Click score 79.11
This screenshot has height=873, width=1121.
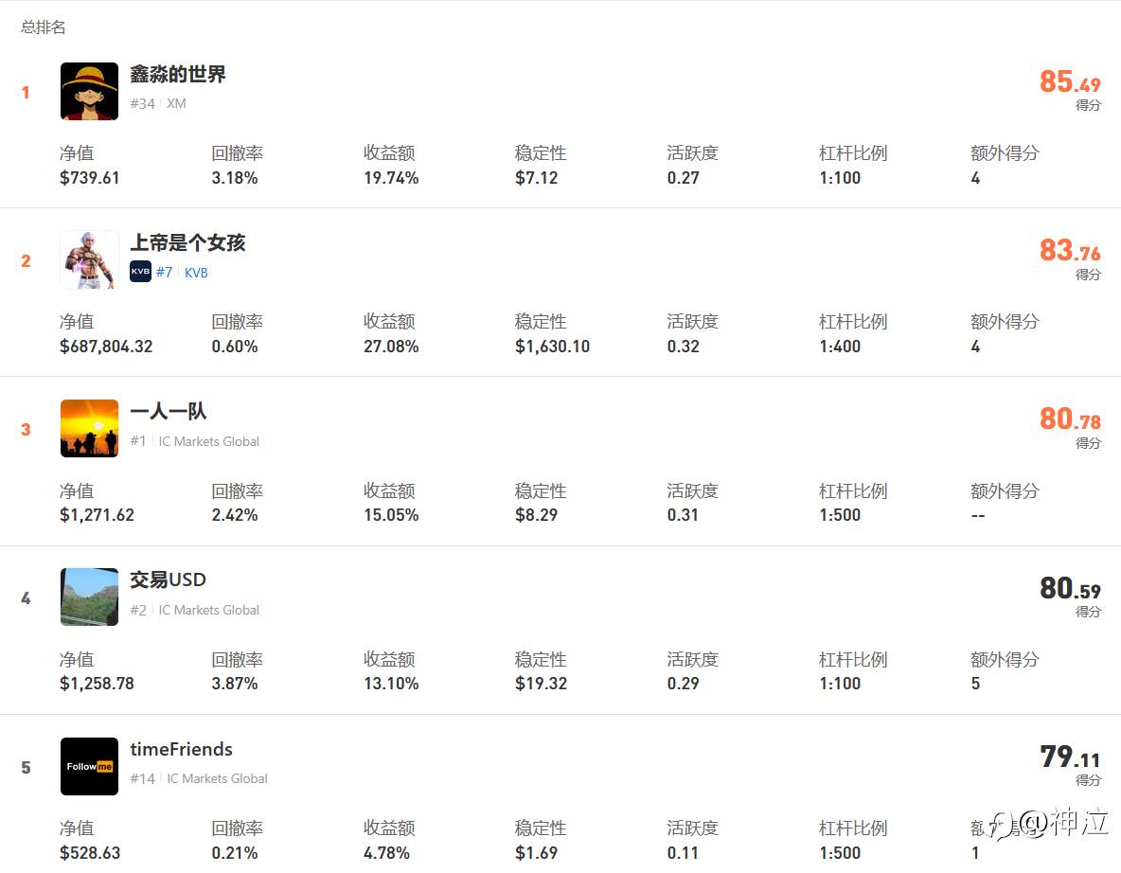click(1070, 757)
